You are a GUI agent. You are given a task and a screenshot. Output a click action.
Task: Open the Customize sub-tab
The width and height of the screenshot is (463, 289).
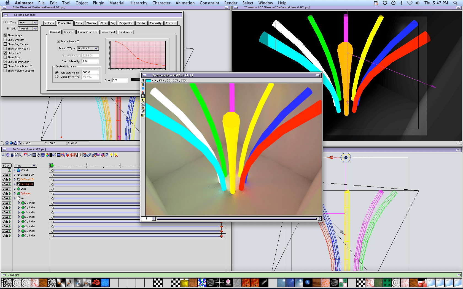126,32
